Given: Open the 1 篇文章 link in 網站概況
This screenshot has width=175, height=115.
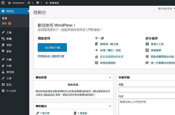Looking at the screenshot, I should pyautogui.click(x=45, y=113).
